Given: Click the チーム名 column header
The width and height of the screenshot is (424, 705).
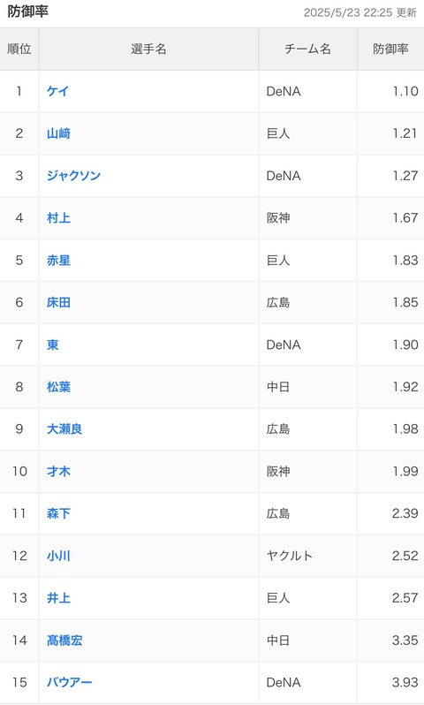Looking at the screenshot, I should tap(308, 49).
